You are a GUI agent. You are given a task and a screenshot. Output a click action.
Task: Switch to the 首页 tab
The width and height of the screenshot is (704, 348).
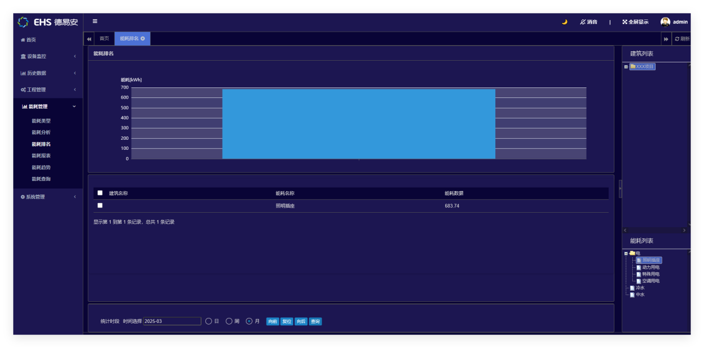pos(104,38)
